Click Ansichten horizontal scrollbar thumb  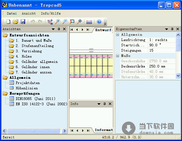(33, 131)
